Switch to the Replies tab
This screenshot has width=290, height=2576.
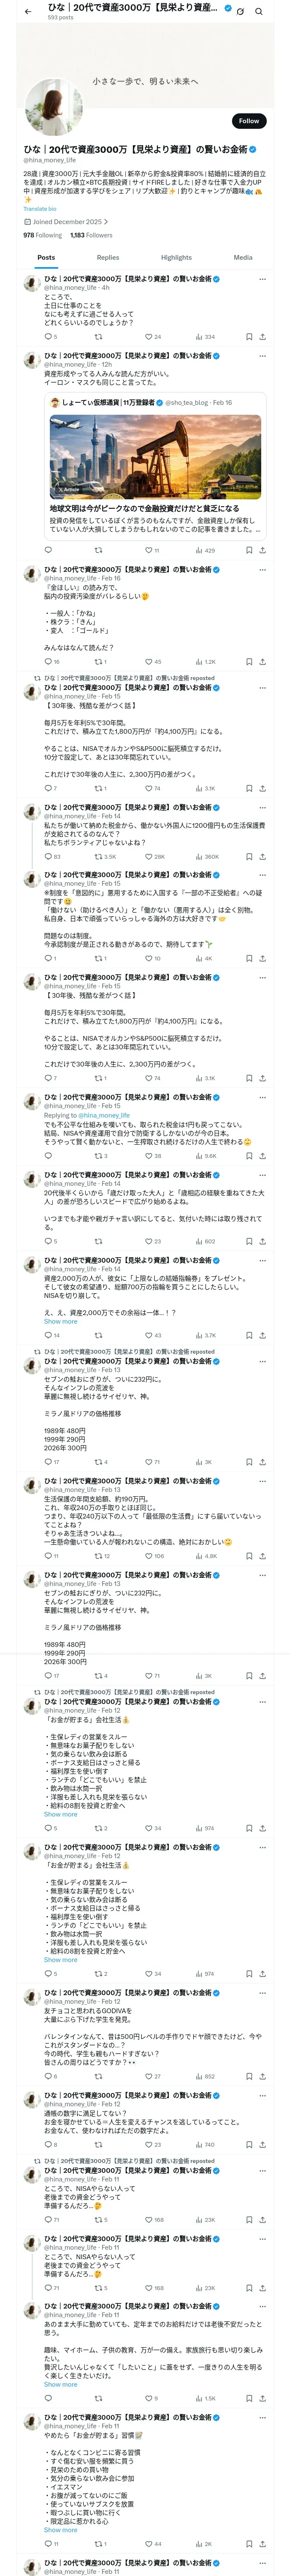coord(108,258)
